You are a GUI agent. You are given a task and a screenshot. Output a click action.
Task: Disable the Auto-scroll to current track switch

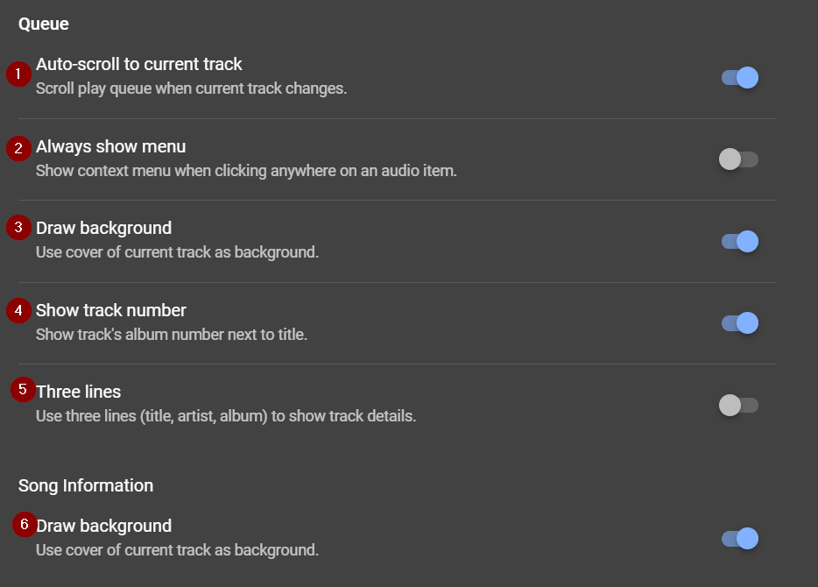pos(740,78)
